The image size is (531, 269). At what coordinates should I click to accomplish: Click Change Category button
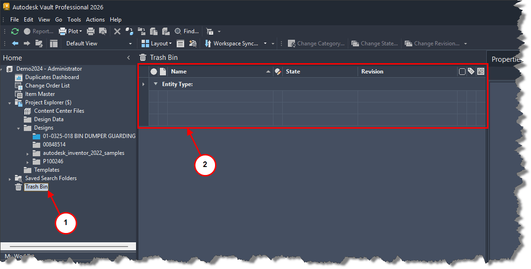[316, 44]
